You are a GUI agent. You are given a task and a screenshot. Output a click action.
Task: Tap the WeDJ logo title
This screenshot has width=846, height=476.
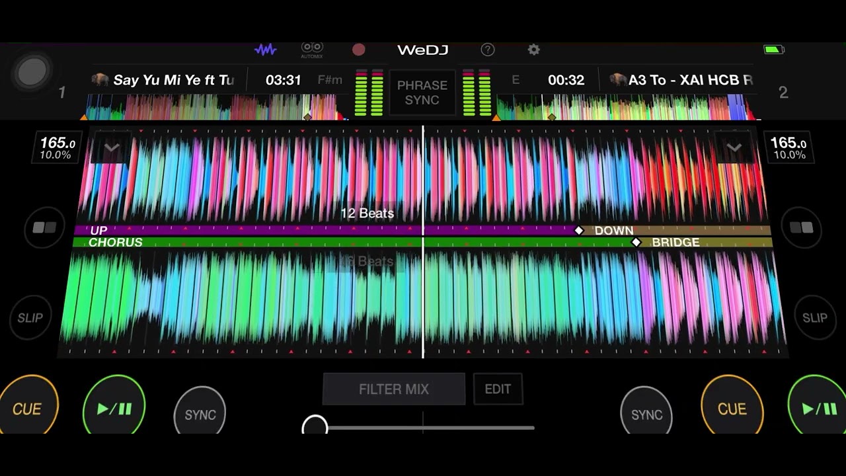click(422, 50)
